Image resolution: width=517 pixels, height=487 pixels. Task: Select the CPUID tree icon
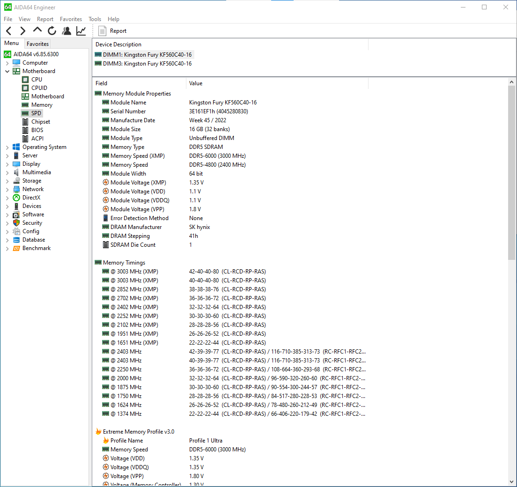click(25, 88)
